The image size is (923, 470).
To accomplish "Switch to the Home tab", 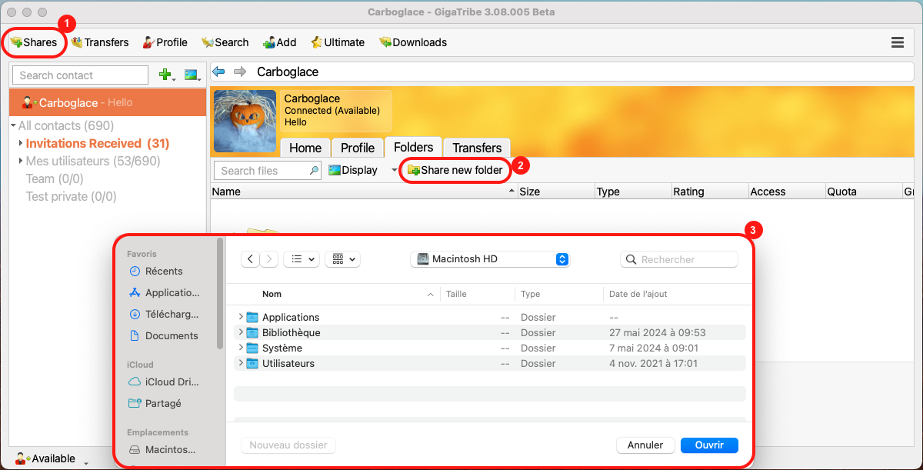I will tap(305, 148).
